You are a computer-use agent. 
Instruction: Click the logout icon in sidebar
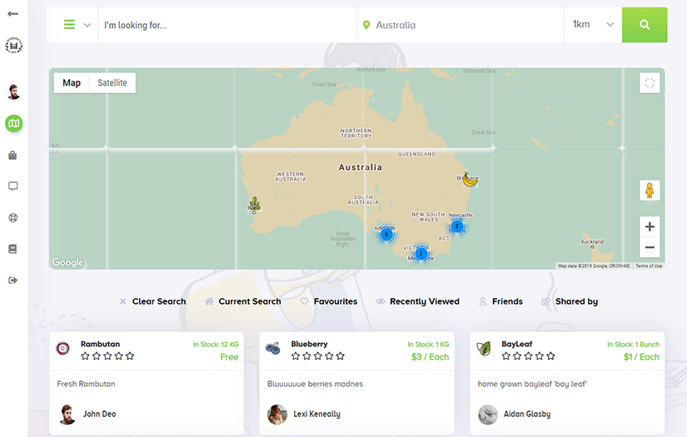[12, 281]
